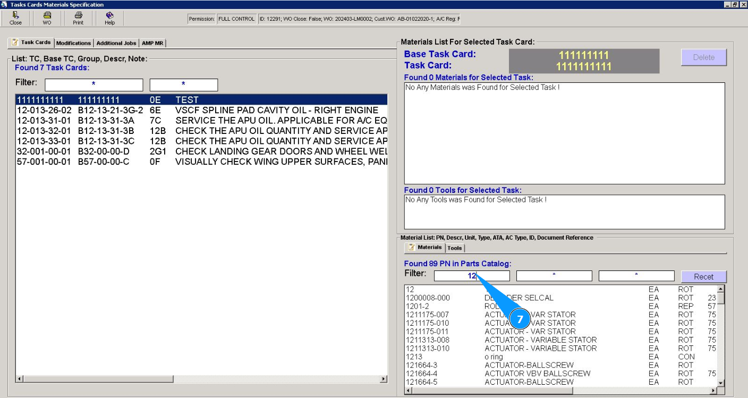748x398 pixels.
Task: Select task card 12-013-31-01 row
Action: (201, 121)
